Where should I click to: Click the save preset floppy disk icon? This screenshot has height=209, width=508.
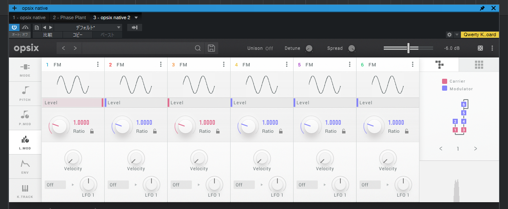[211, 48]
